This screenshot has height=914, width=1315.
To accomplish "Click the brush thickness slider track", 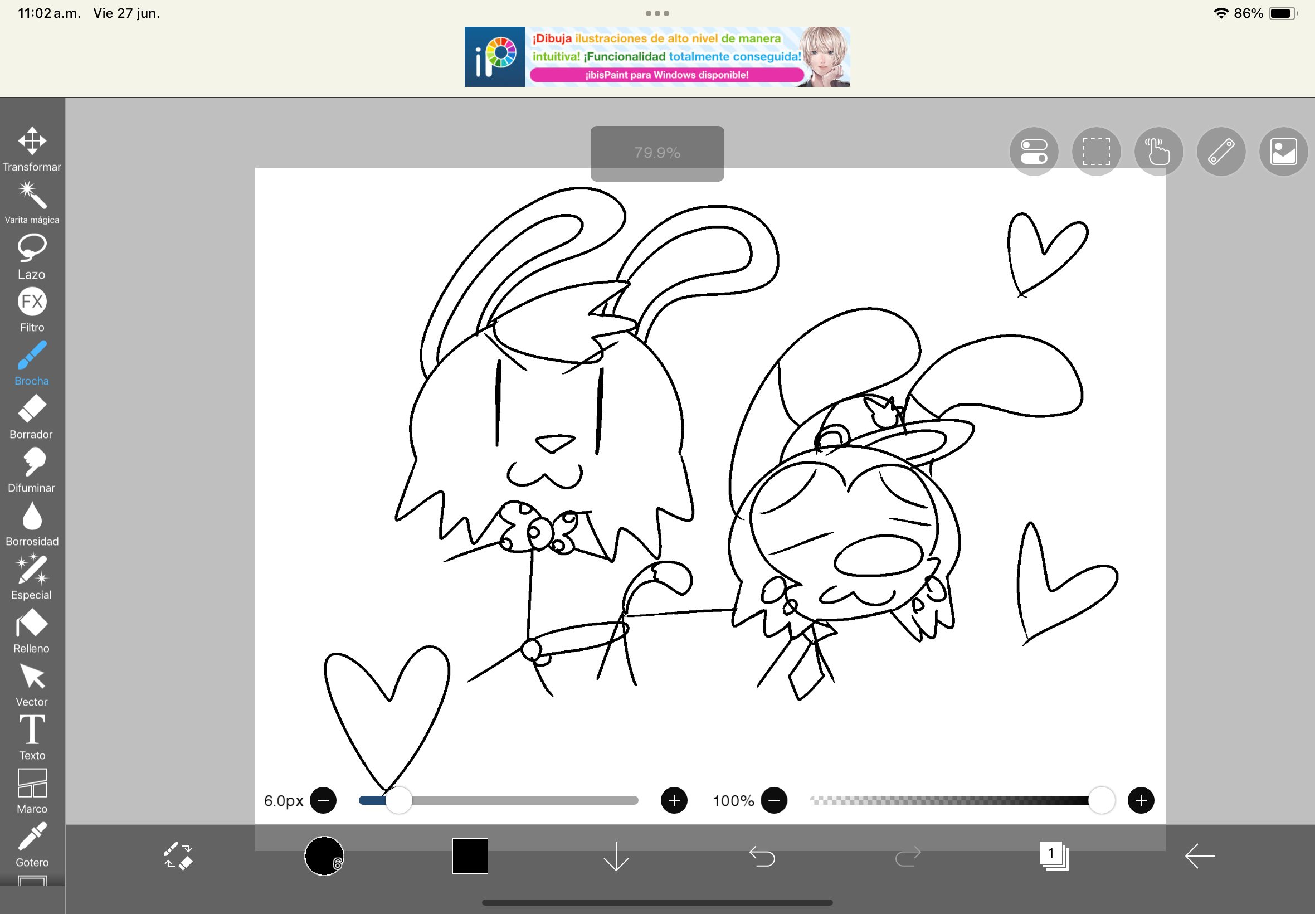I will [x=499, y=800].
